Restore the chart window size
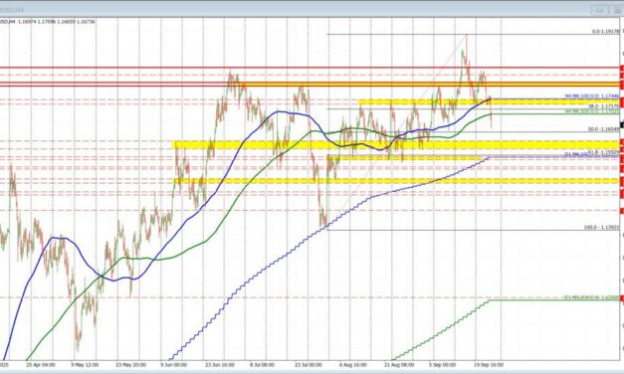Viewport: 624px width, 374px height. 616,10
